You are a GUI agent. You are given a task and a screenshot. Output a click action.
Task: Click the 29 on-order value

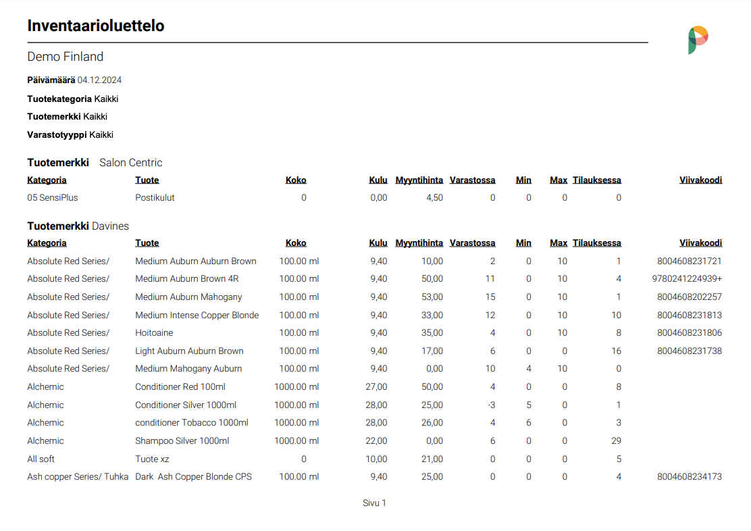pos(616,441)
